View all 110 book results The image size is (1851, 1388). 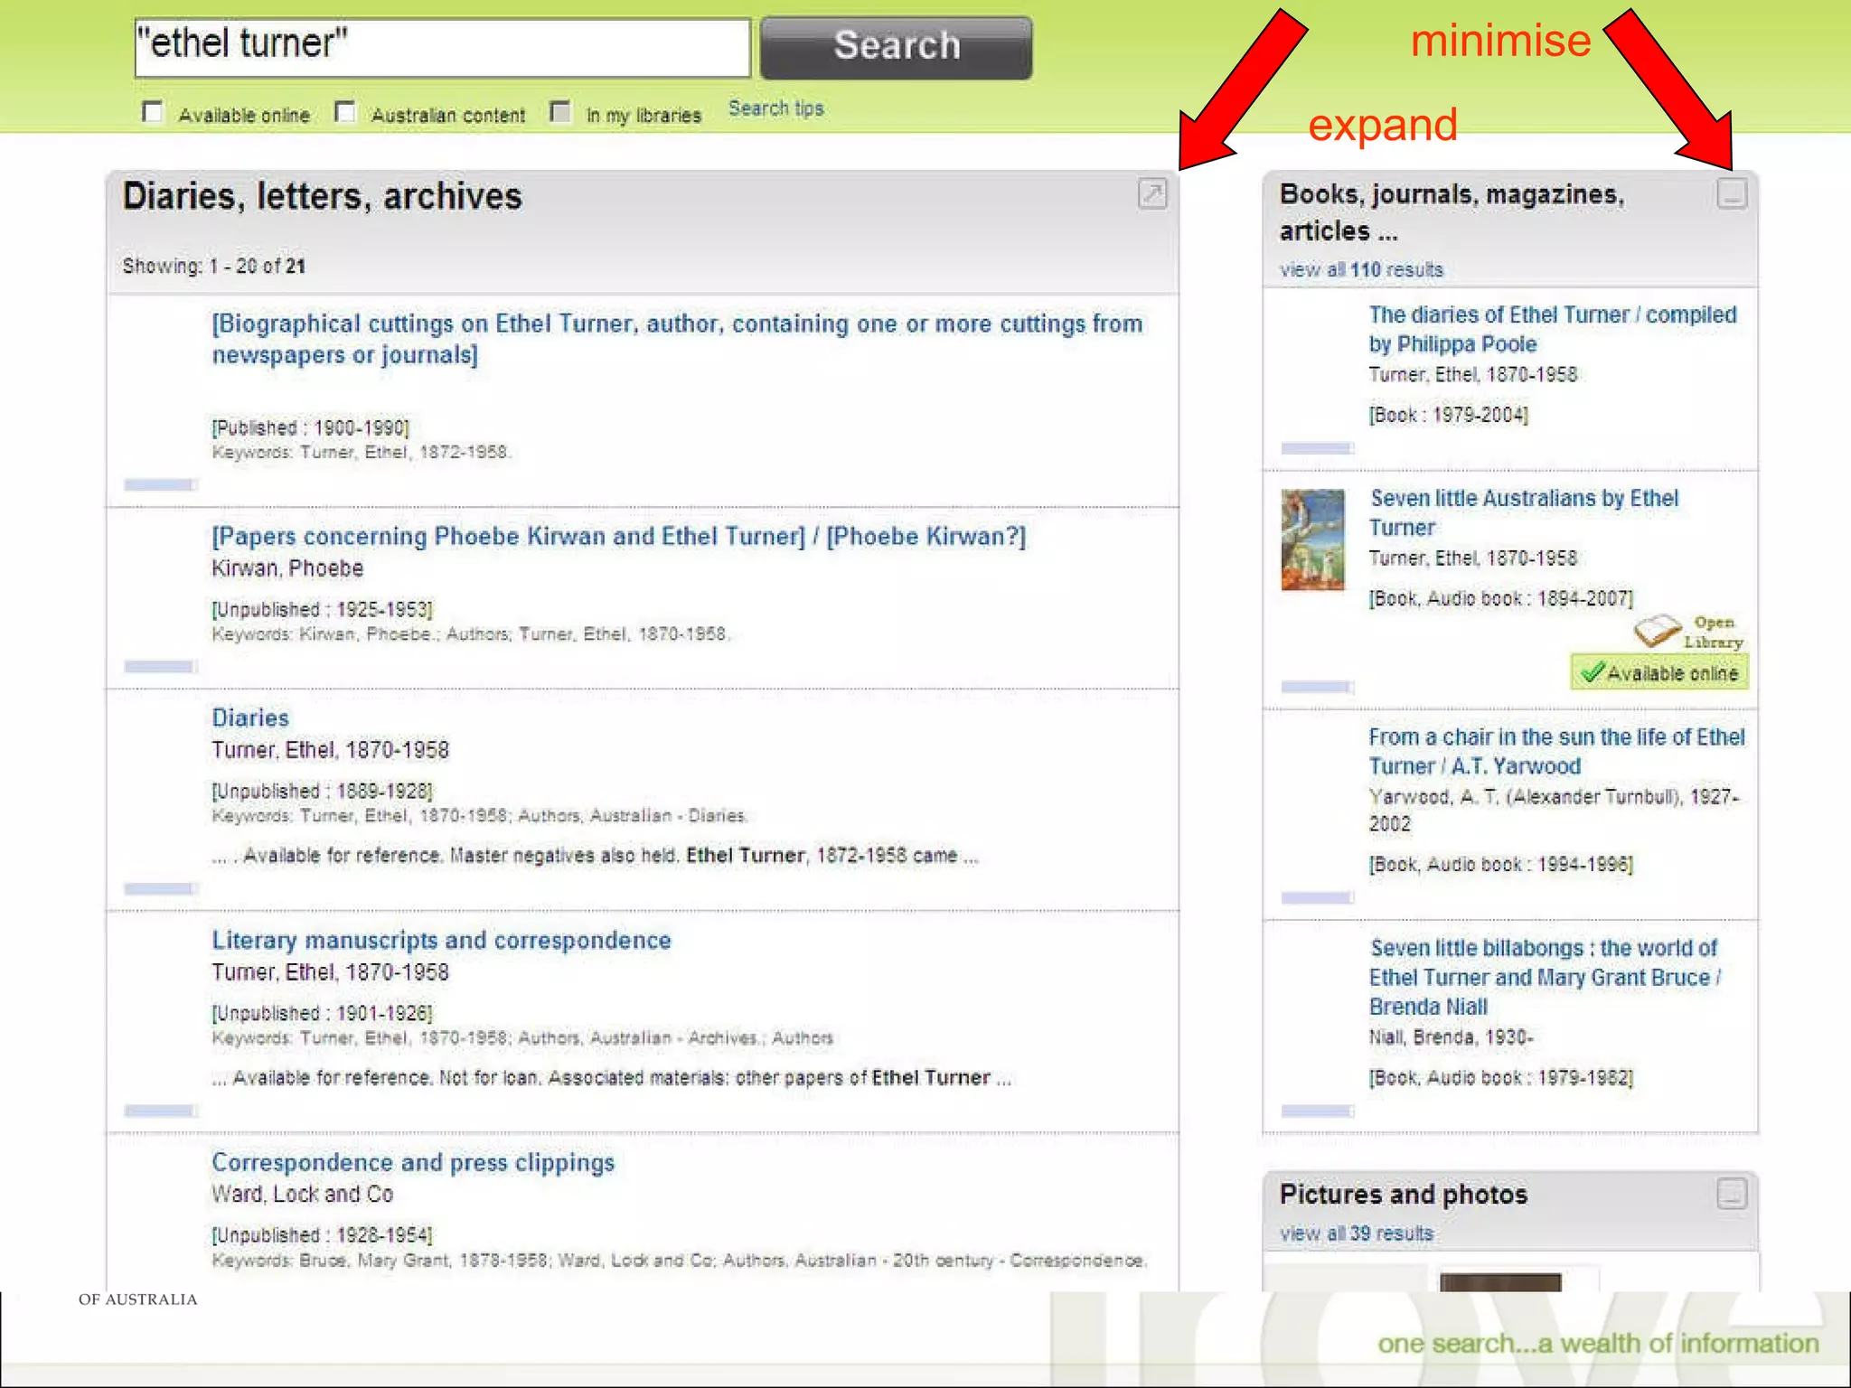click(1360, 269)
